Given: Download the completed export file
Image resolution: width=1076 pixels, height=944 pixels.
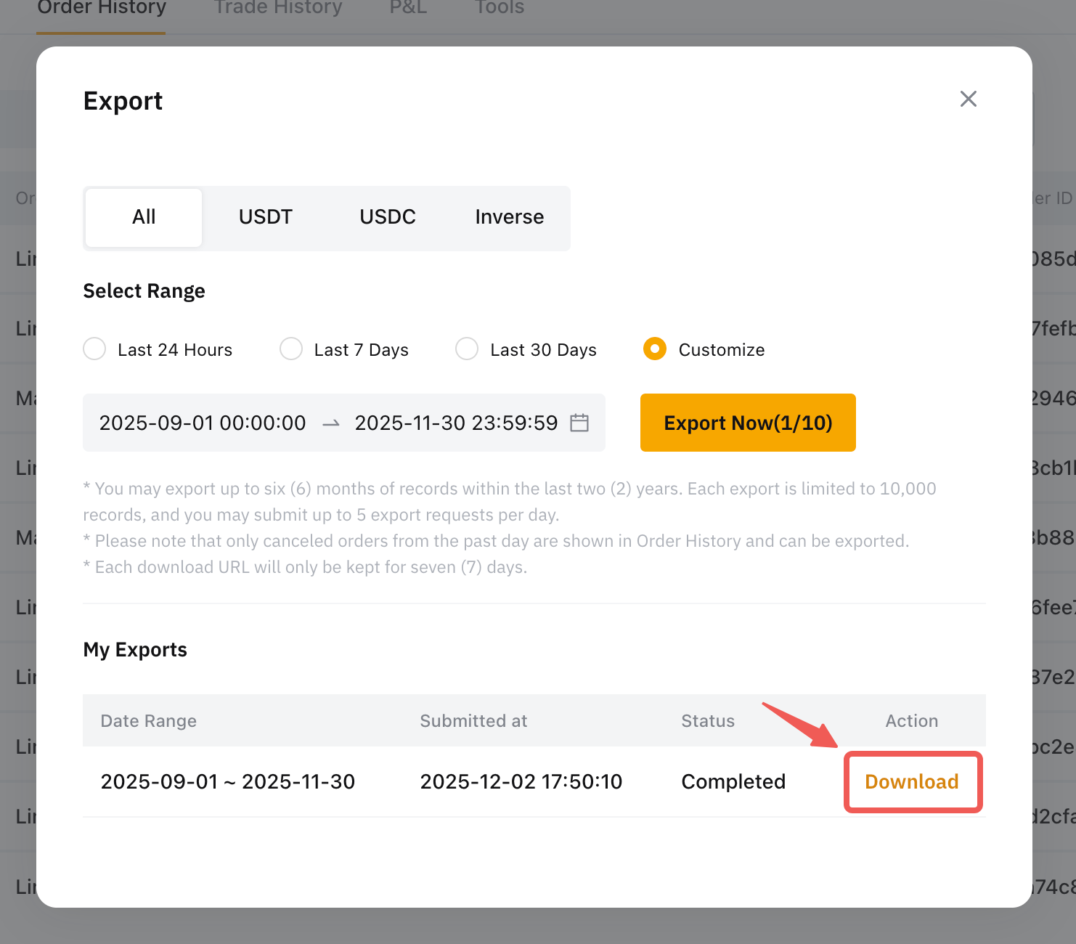Looking at the screenshot, I should (x=912, y=781).
